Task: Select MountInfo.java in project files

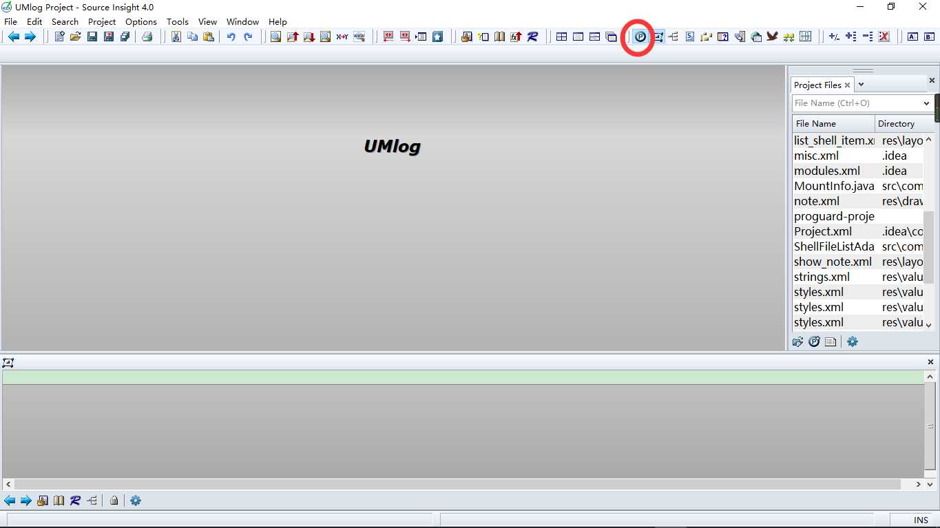Action: tap(834, 186)
